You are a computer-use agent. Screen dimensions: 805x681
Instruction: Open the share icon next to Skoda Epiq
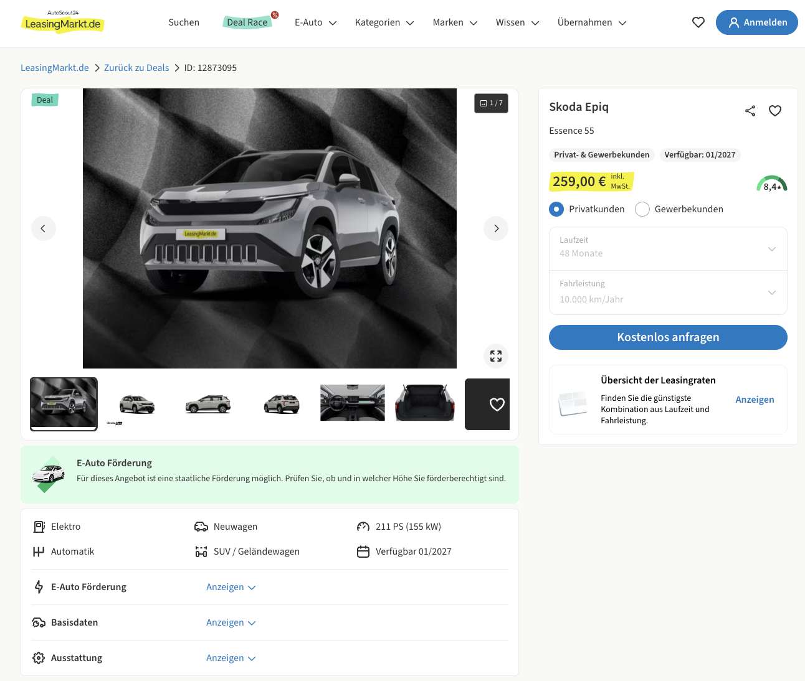tap(750, 111)
